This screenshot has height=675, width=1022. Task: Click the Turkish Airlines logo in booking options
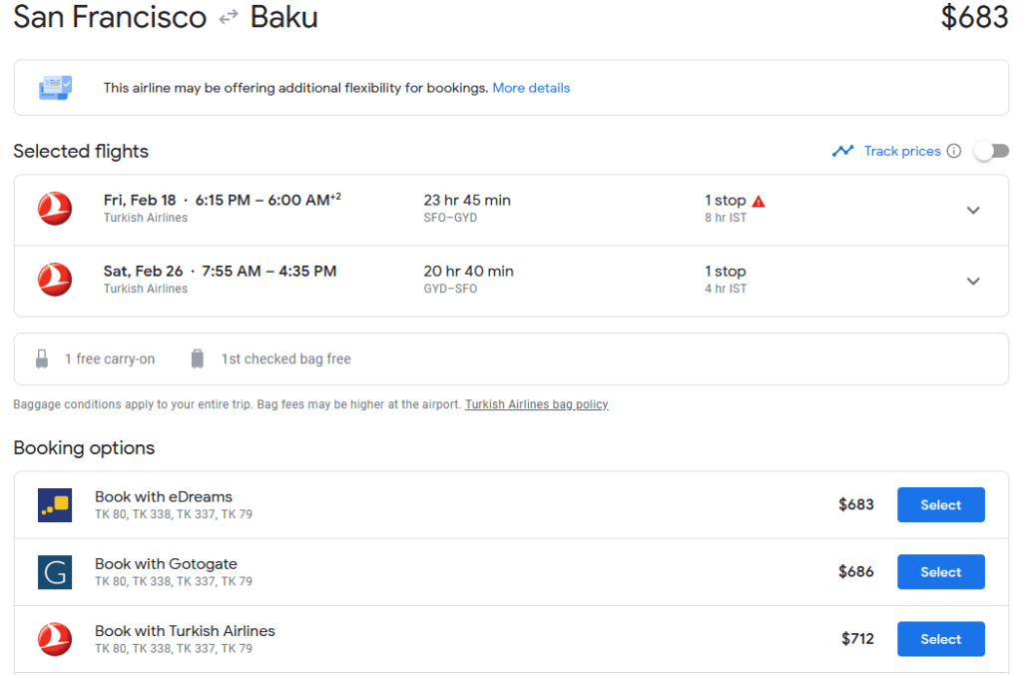point(55,638)
